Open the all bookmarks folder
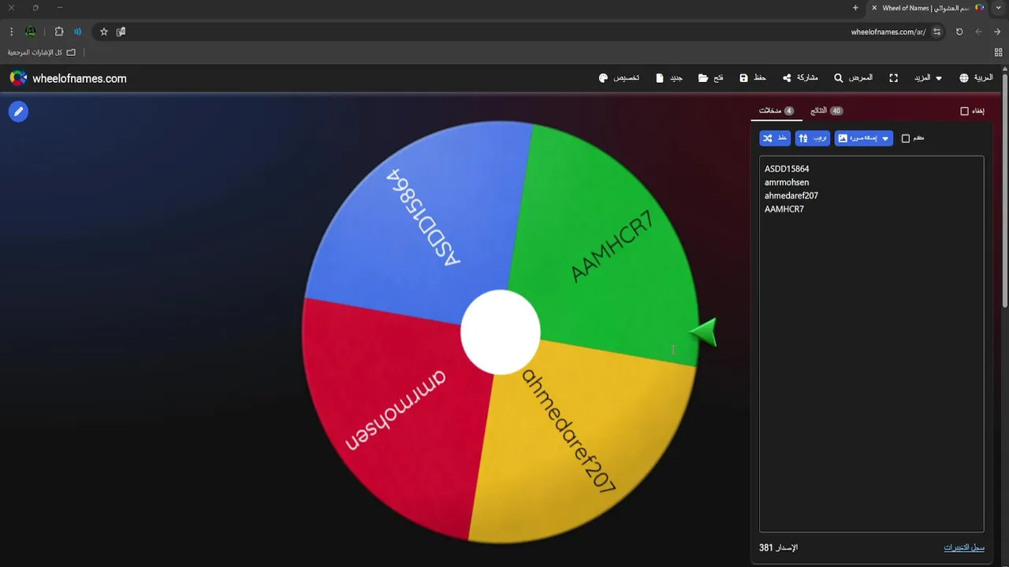This screenshot has height=567, width=1009. point(42,52)
